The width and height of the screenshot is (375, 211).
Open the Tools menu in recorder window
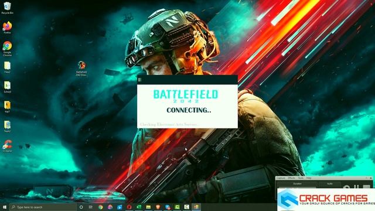coord(301,178)
